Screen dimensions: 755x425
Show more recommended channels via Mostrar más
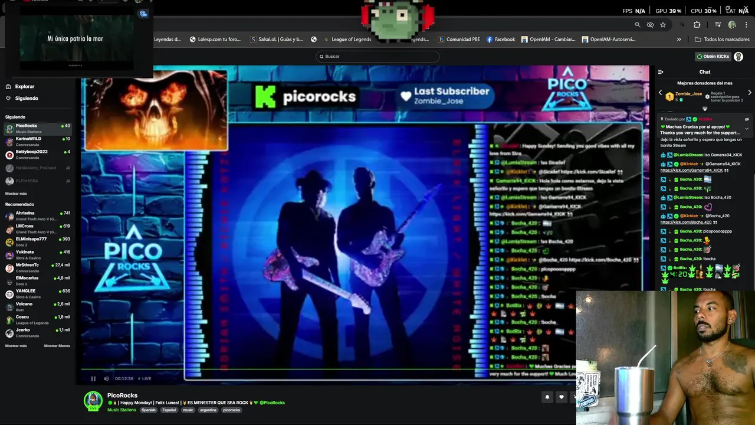tap(16, 346)
